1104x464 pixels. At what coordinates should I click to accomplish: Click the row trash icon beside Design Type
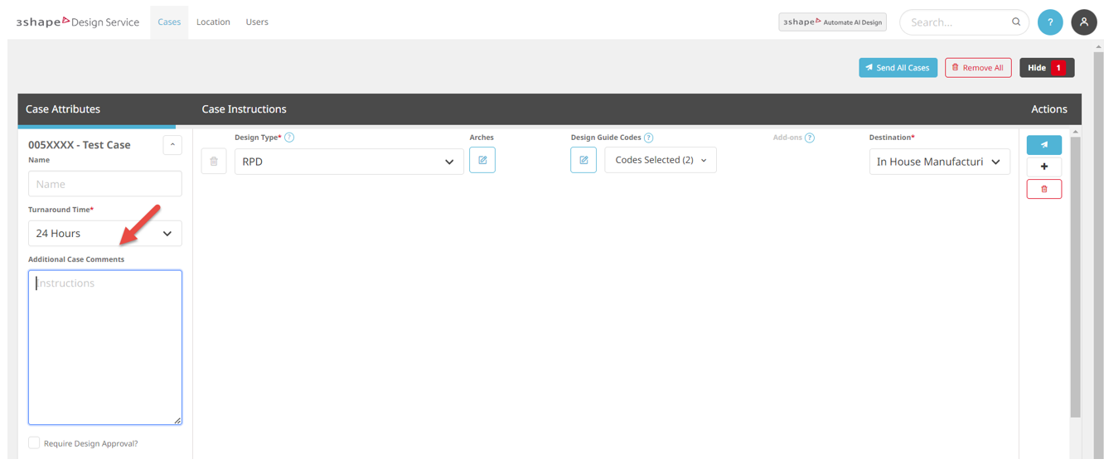coord(214,162)
